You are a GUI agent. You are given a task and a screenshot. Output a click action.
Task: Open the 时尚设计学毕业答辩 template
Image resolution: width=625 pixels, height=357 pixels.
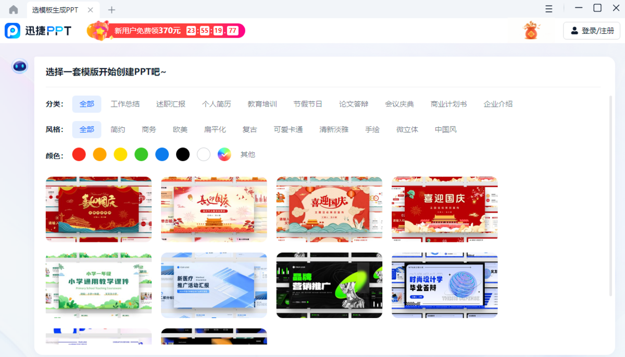click(x=445, y=285)
